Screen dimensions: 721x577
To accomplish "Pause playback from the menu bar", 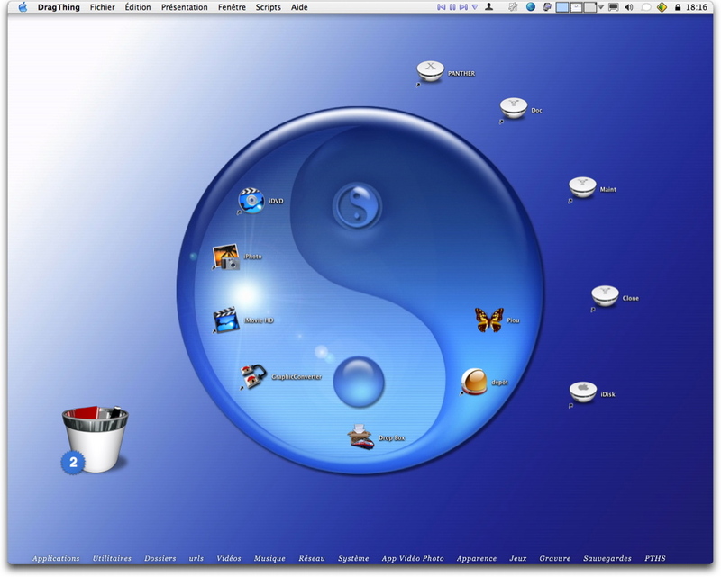I will (x=452, y=7).
